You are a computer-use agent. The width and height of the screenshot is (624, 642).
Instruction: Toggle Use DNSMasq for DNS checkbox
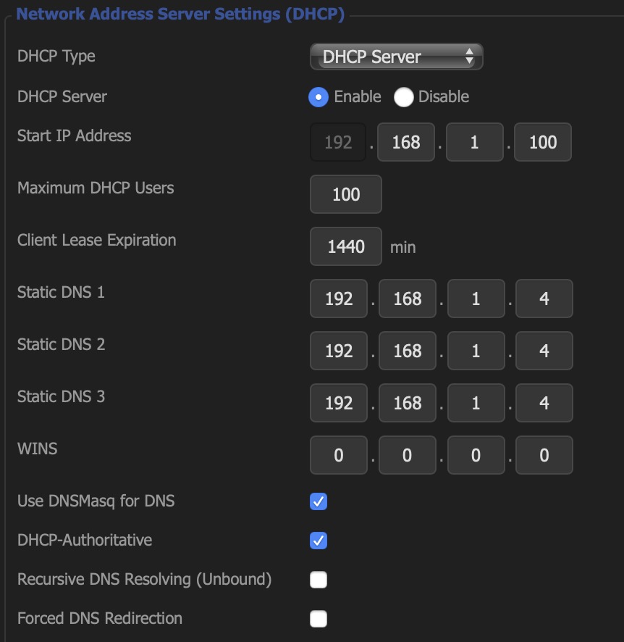(x=319, y=501)
